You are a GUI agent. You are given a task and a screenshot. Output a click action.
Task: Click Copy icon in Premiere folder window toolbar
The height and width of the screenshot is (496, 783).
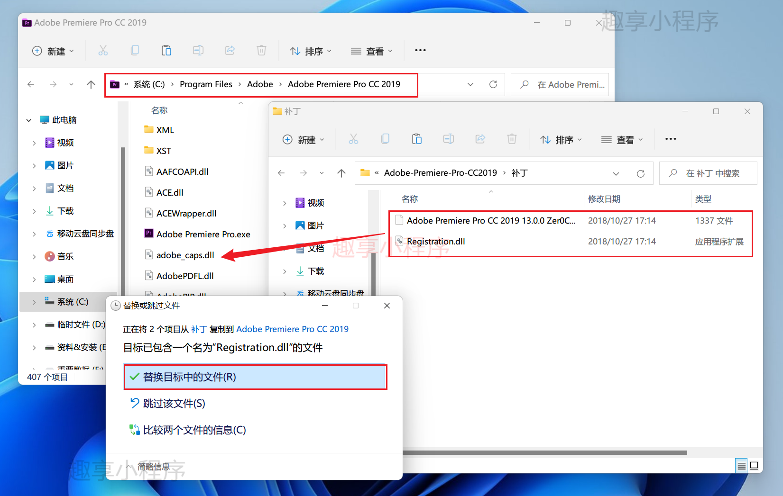point(135,51)
